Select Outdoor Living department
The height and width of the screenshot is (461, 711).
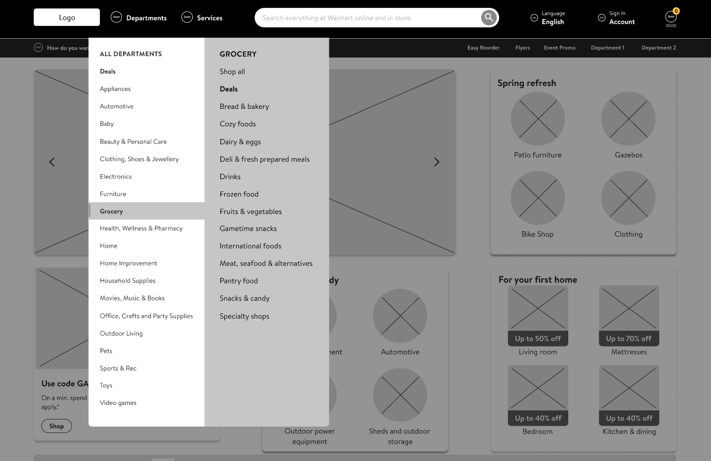point(121,333)
